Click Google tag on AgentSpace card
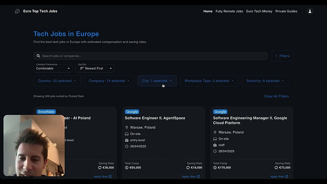327x184 pixels. 132,112
